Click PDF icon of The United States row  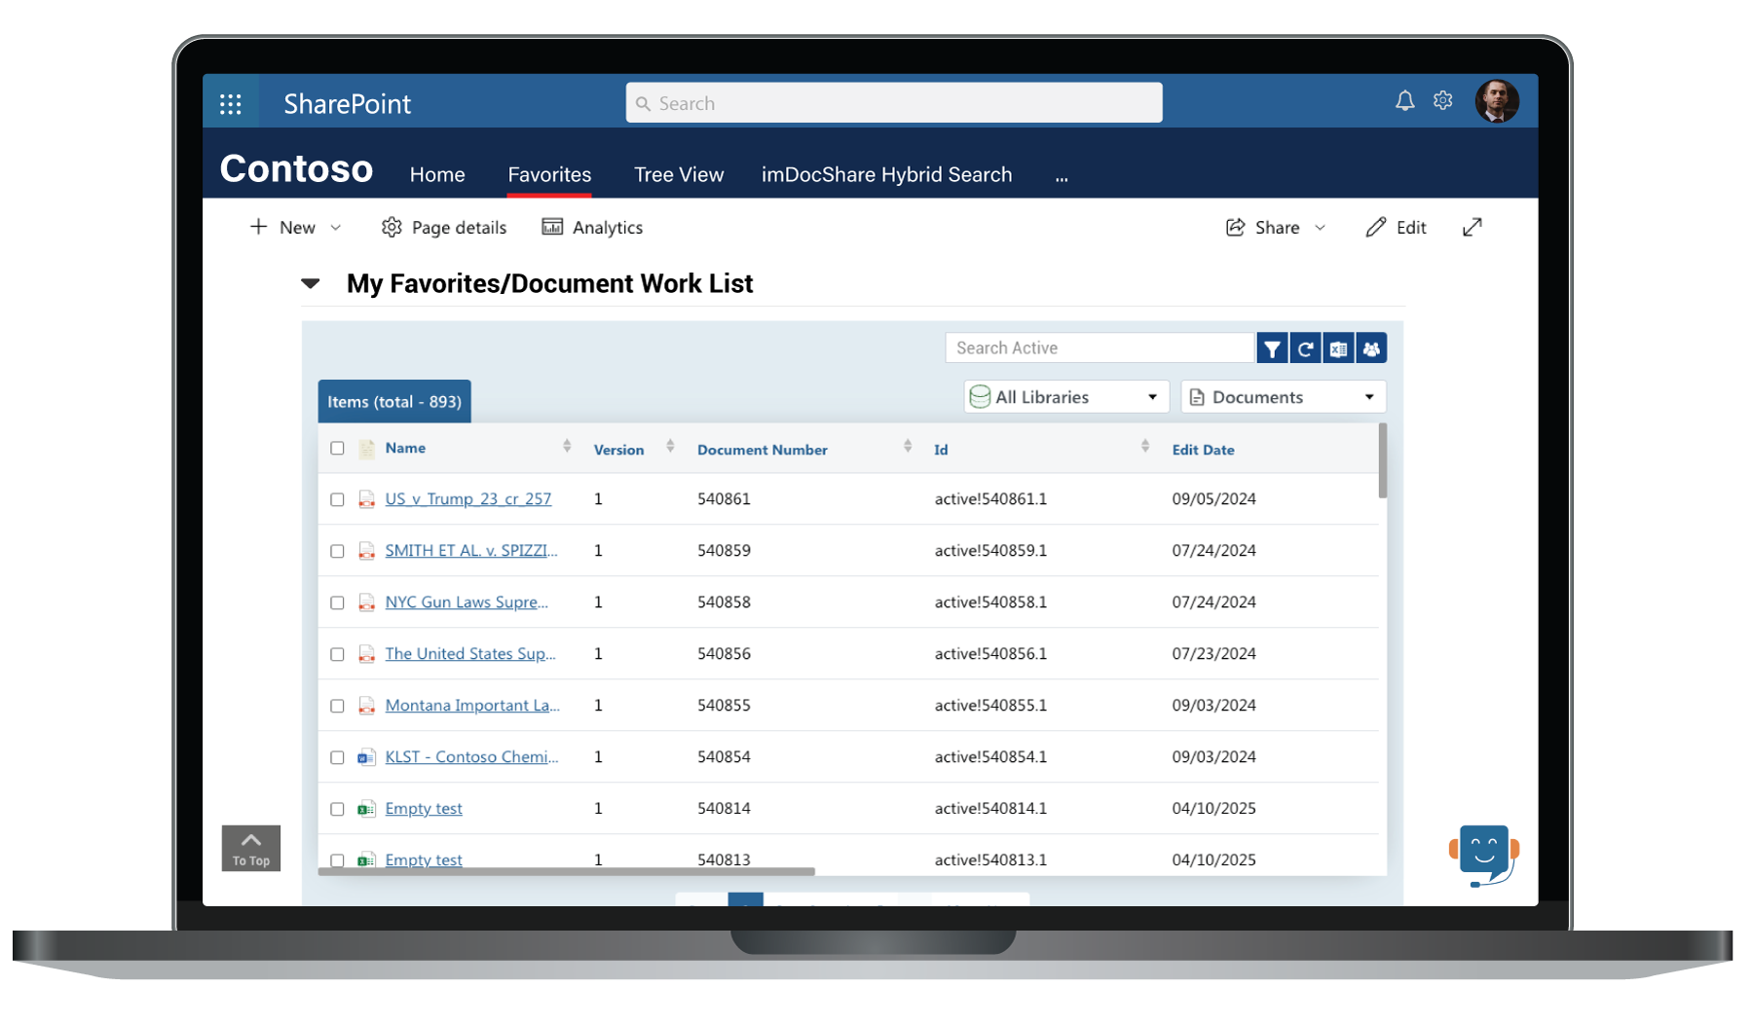coord(366,654)
